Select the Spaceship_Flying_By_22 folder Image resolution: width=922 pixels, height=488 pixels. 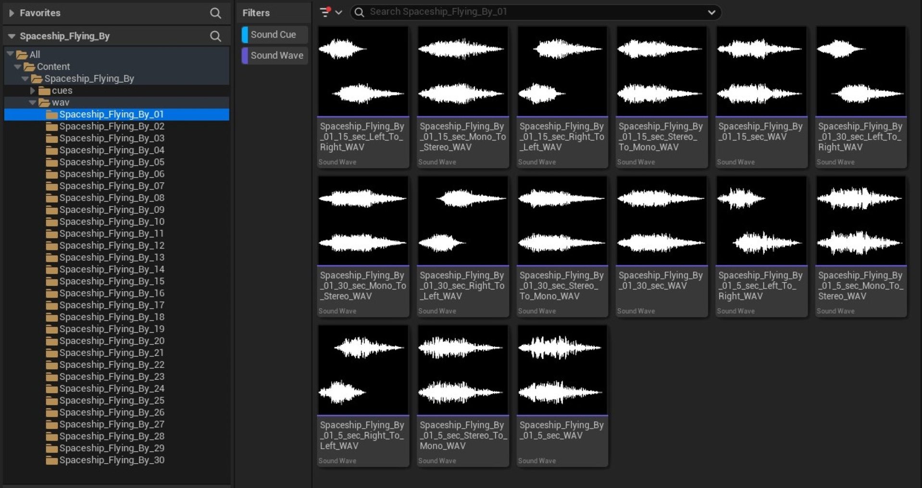click(x=116, y=365)
